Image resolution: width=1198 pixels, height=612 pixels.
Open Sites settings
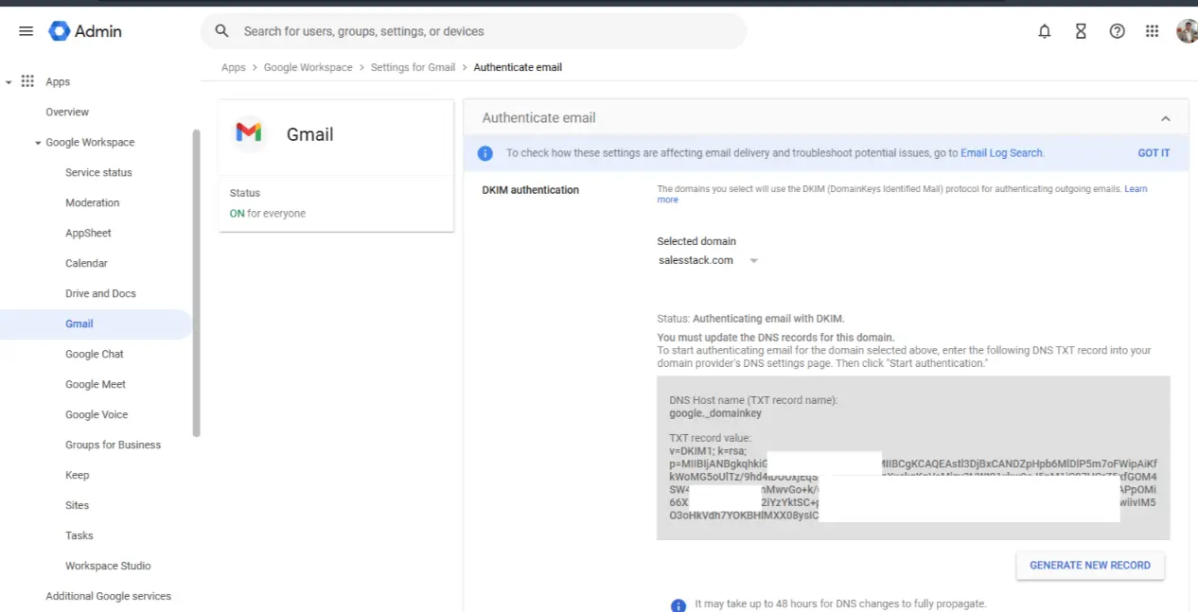tap(77, 505)
